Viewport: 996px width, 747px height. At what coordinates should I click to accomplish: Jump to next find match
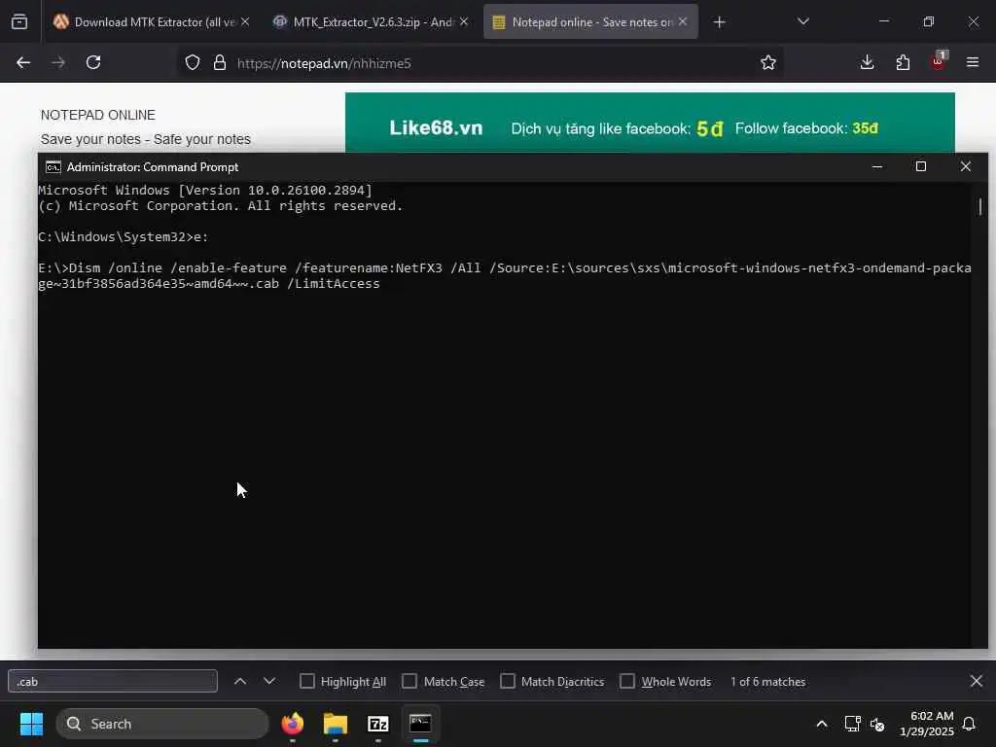[269, 681]
